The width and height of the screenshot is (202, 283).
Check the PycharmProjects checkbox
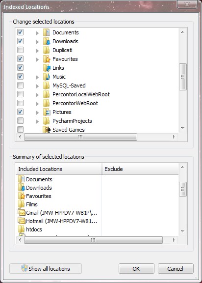tap(20, 121)
